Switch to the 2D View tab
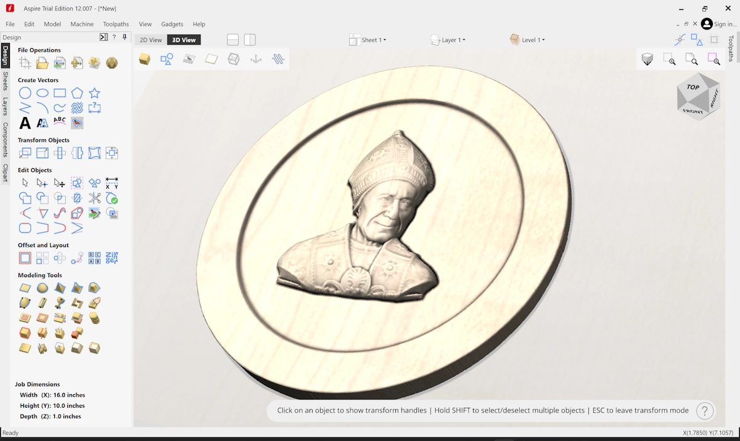 click(x=150, y=39)
